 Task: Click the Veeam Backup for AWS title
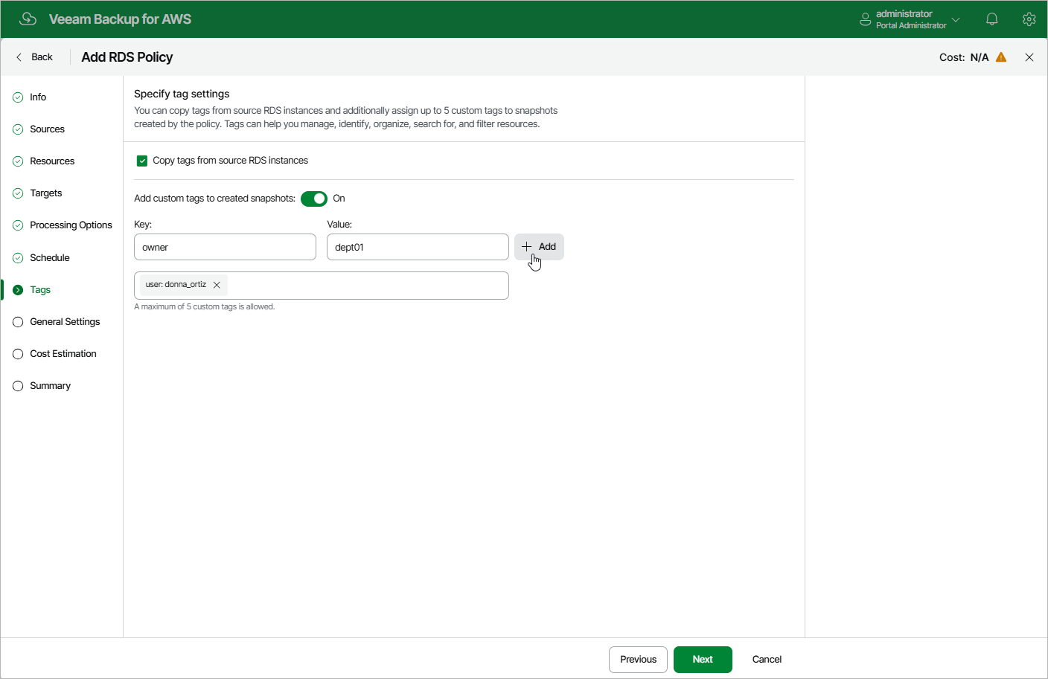click(x=120, y=19)
